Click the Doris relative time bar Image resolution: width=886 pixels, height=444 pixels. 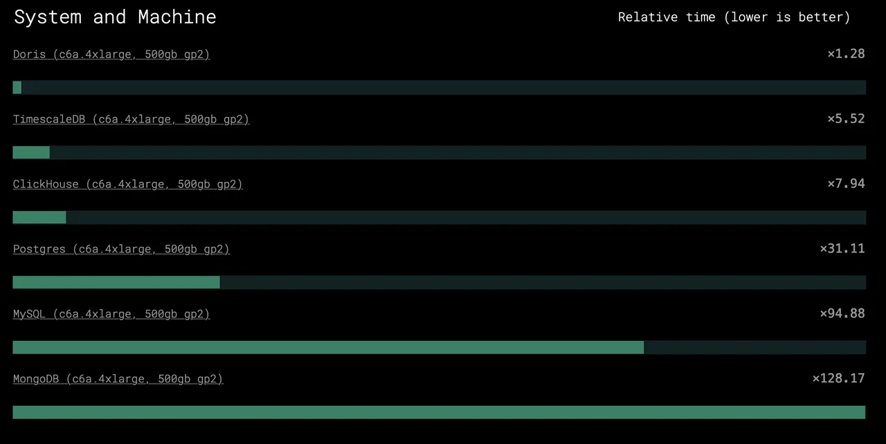pos(440,87)
